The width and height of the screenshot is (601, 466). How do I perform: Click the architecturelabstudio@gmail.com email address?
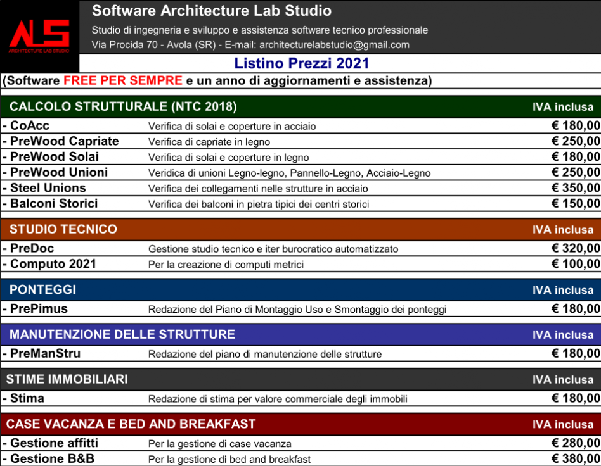pyautogui.click(x=334, y=45)
